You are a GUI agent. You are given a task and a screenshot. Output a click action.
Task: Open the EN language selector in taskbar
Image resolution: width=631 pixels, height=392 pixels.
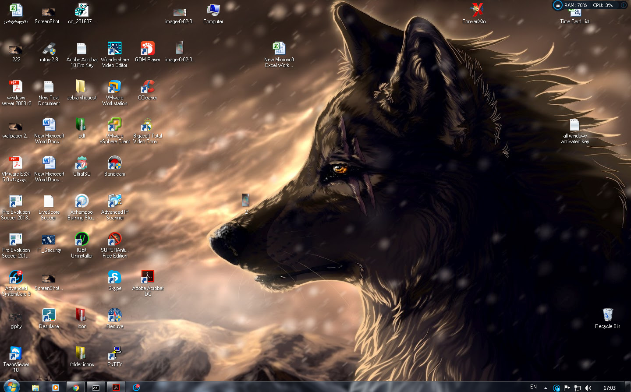tap(533, 387)
